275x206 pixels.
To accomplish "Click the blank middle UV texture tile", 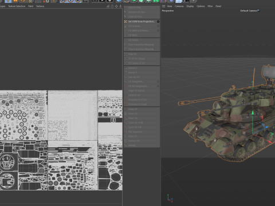I will coord(73,116).
